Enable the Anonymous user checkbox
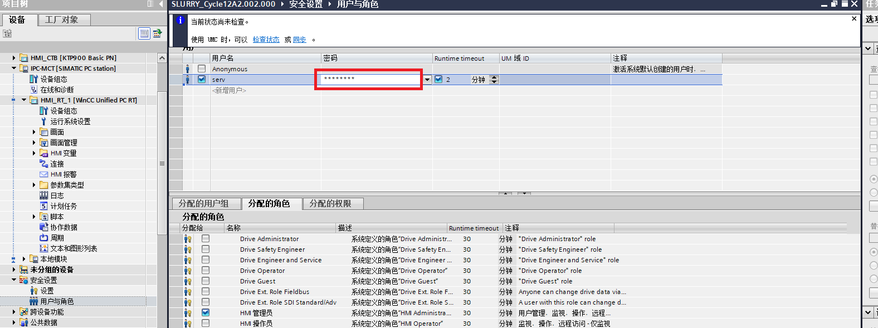878x328 pixels. 202,69
